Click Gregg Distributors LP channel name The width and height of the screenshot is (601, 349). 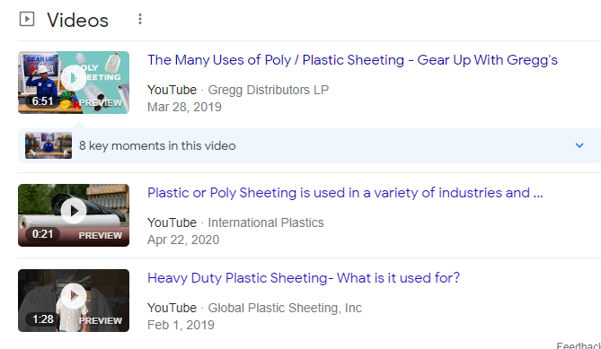pos(269,90)
